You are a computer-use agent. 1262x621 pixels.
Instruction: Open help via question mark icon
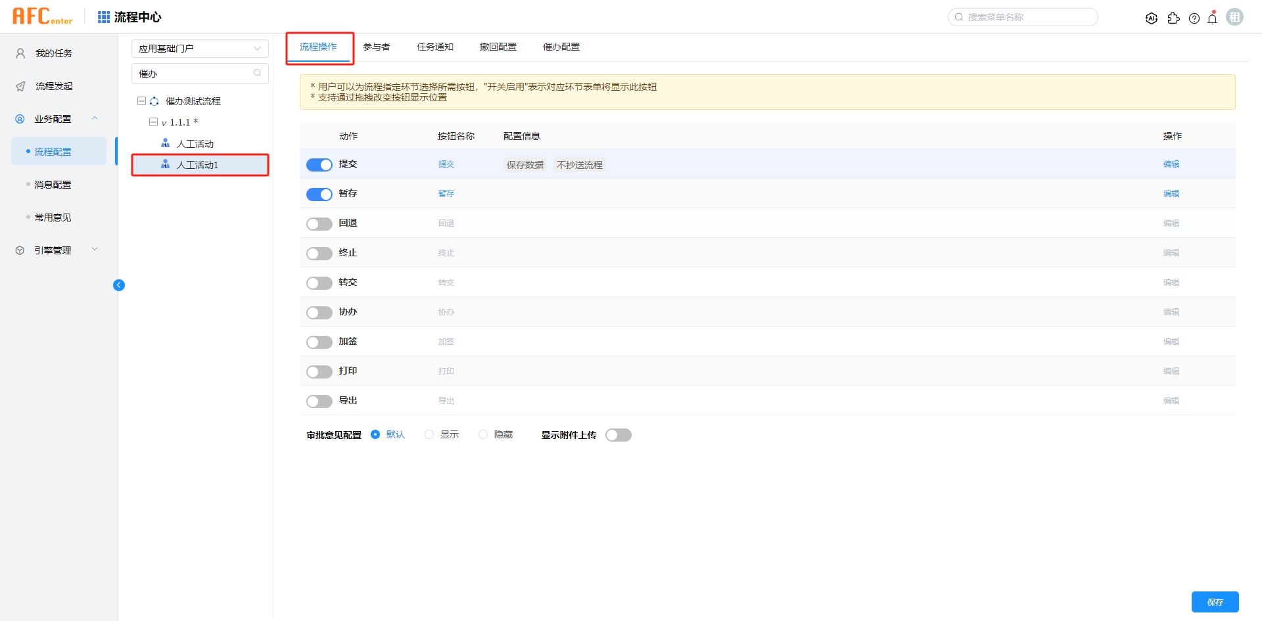tap(1194, 18)
